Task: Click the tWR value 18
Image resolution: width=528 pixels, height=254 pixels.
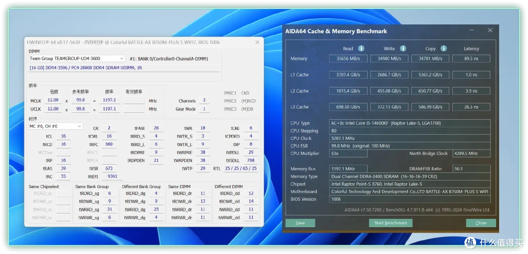Action: click(x=203, y=128)
